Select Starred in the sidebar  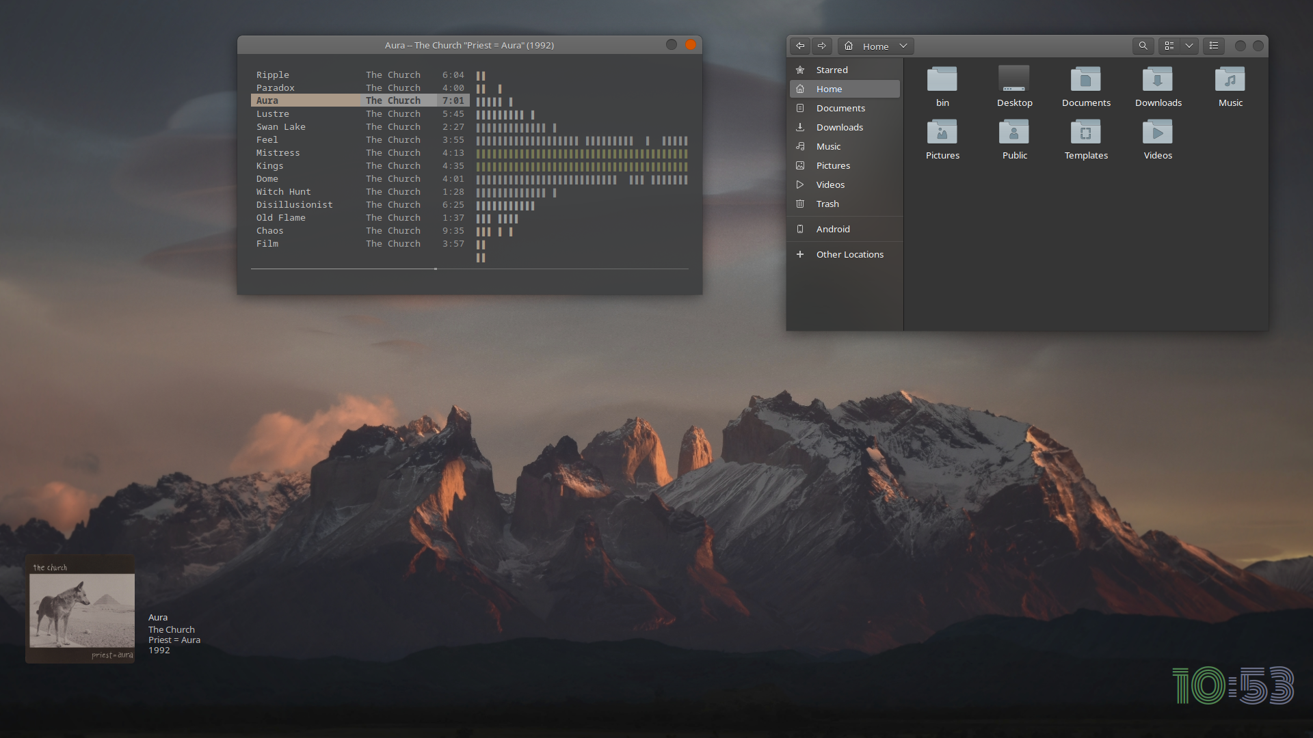click(x=832, y=70)
